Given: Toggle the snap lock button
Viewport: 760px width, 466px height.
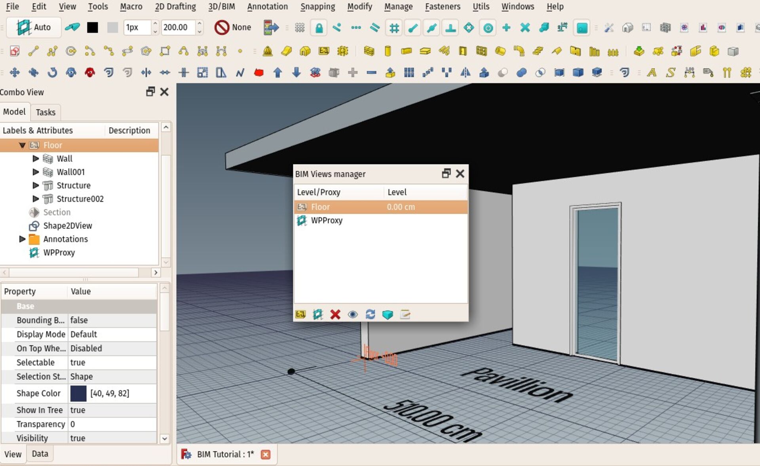Looking at the screenshot, I should click(319, 28).
